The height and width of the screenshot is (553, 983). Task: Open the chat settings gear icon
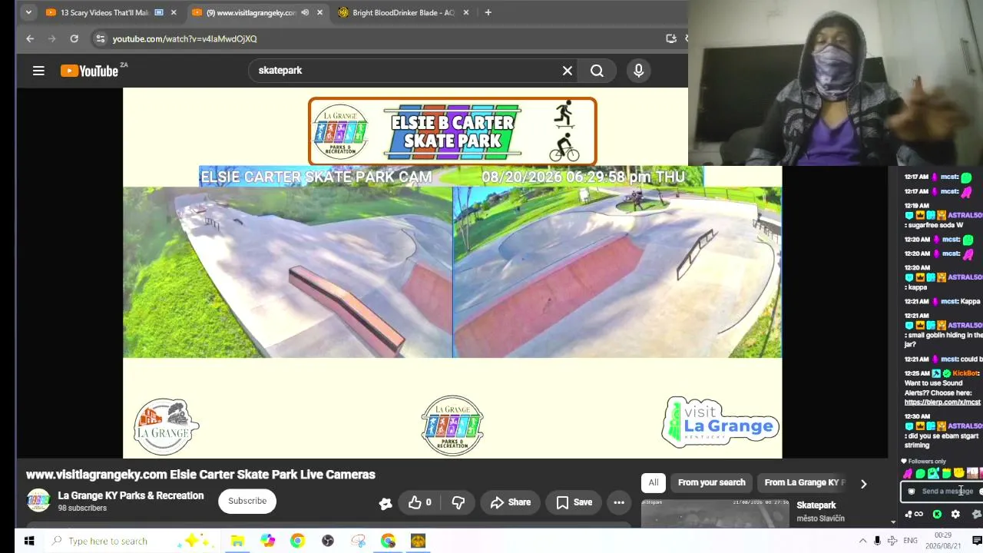pyautogui.click(x=955, y=515)
